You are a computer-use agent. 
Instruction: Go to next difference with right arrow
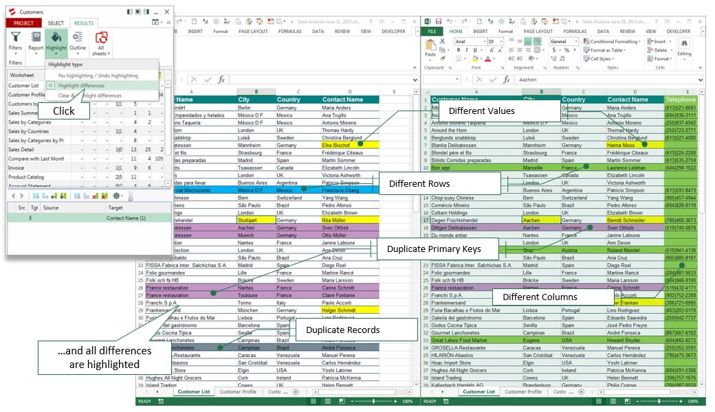[22, 196]
